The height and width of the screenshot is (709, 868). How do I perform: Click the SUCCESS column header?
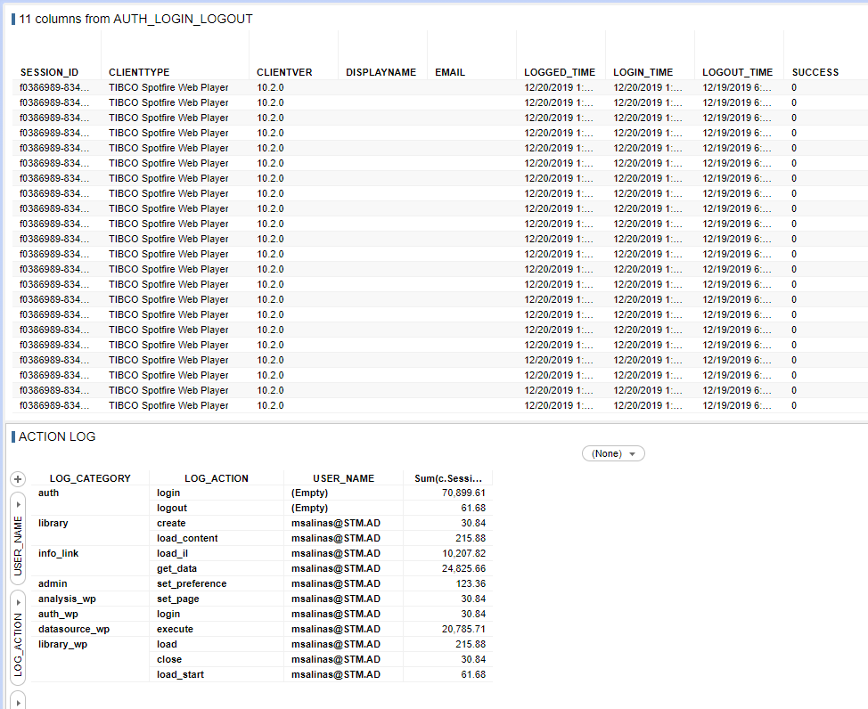point(815,72)
